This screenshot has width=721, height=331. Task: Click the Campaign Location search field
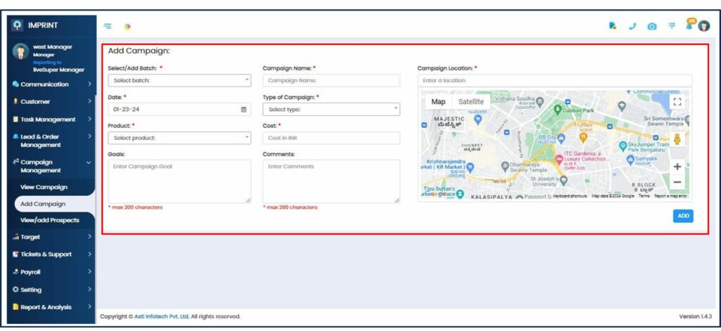555,80
